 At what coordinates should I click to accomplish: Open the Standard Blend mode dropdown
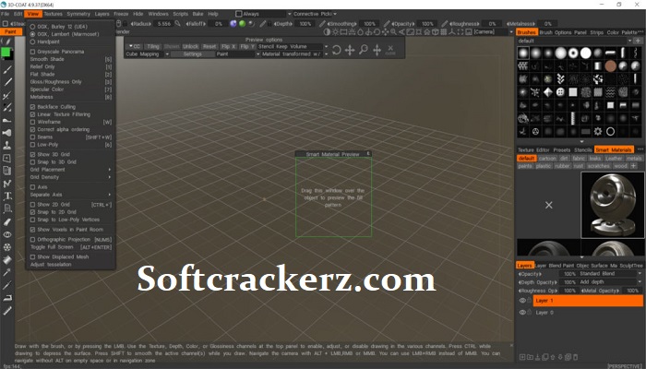(x=611, y=273)
